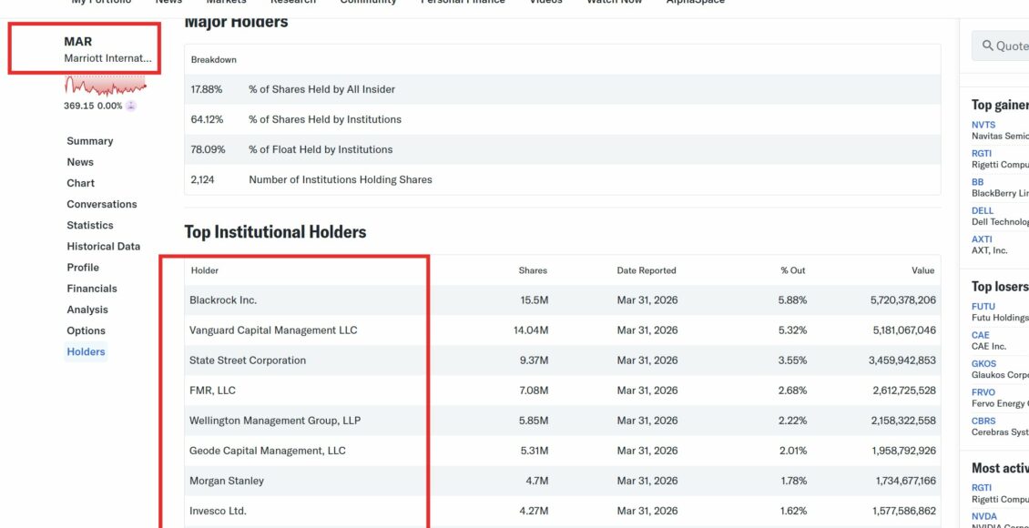Click the purple icon beside 369.15 price
The image size is (1029, 528).
click(130, 106)
